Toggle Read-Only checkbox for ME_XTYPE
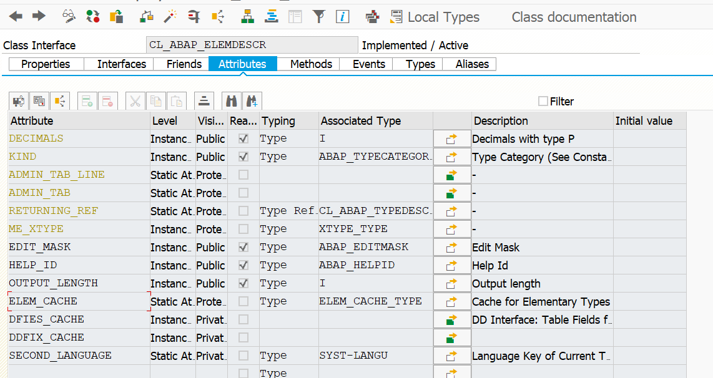This screenshot has height=378, width=713. click(x=243, y=229)
